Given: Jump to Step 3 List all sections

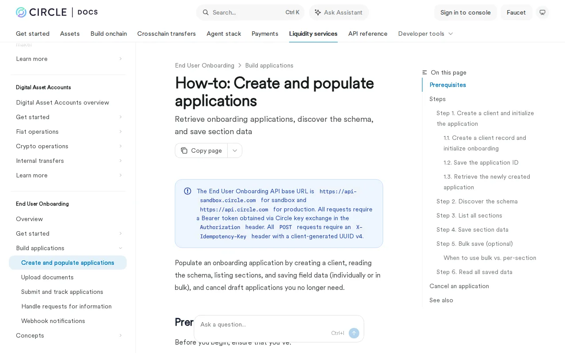Looking at the screenshot, I should (469, 215).
